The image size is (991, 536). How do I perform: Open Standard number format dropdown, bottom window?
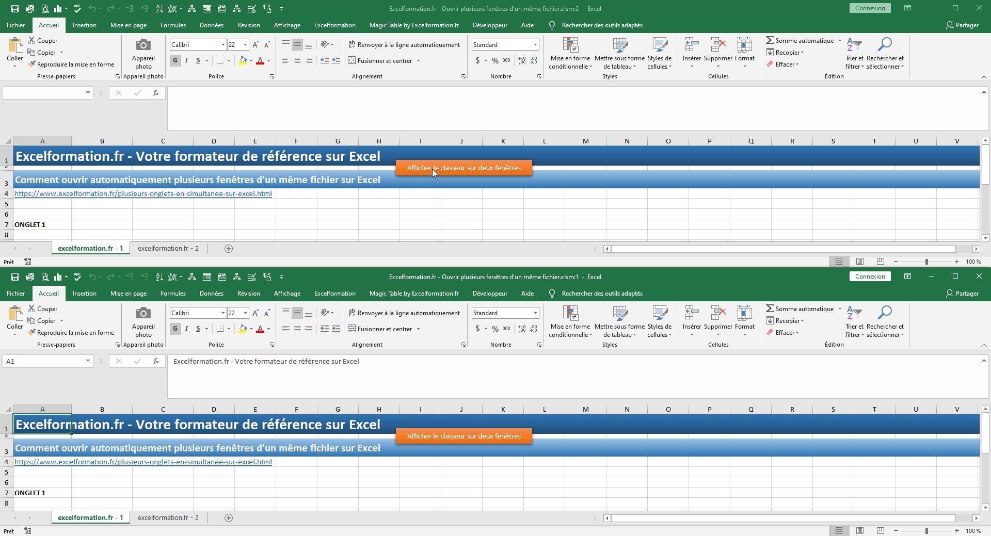point(535,313)
